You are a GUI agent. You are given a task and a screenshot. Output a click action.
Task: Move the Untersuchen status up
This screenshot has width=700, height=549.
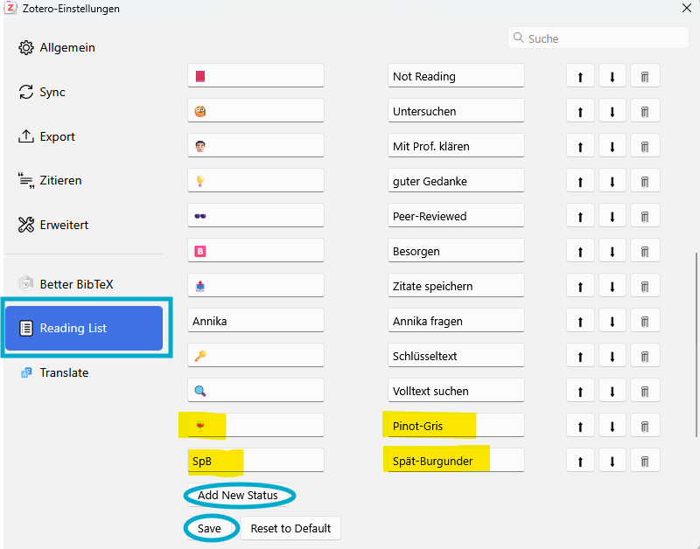click(x=580, y=111)
